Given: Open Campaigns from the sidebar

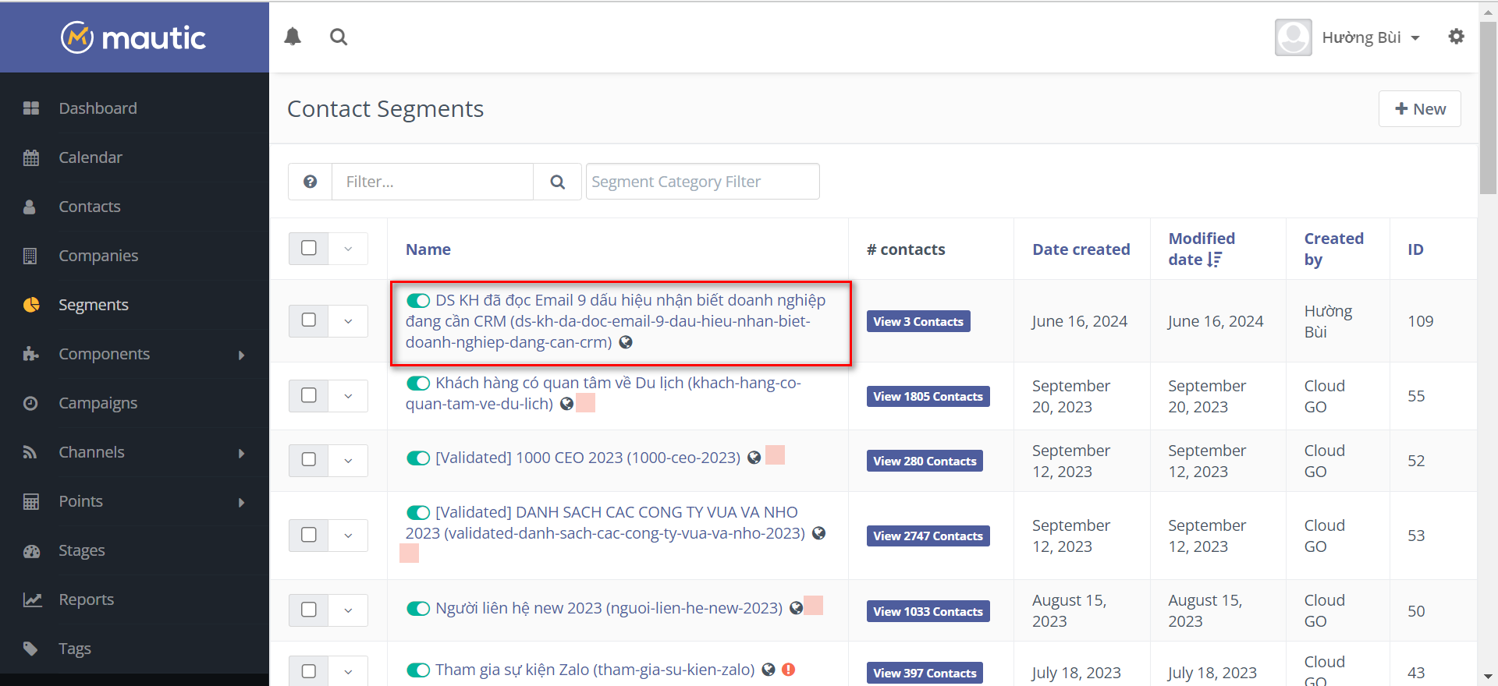Looking at the screenshot, I should (98, 403).
